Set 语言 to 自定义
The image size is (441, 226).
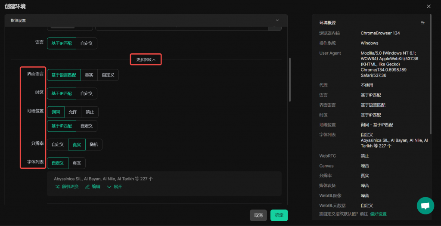(x=87, y=43)
